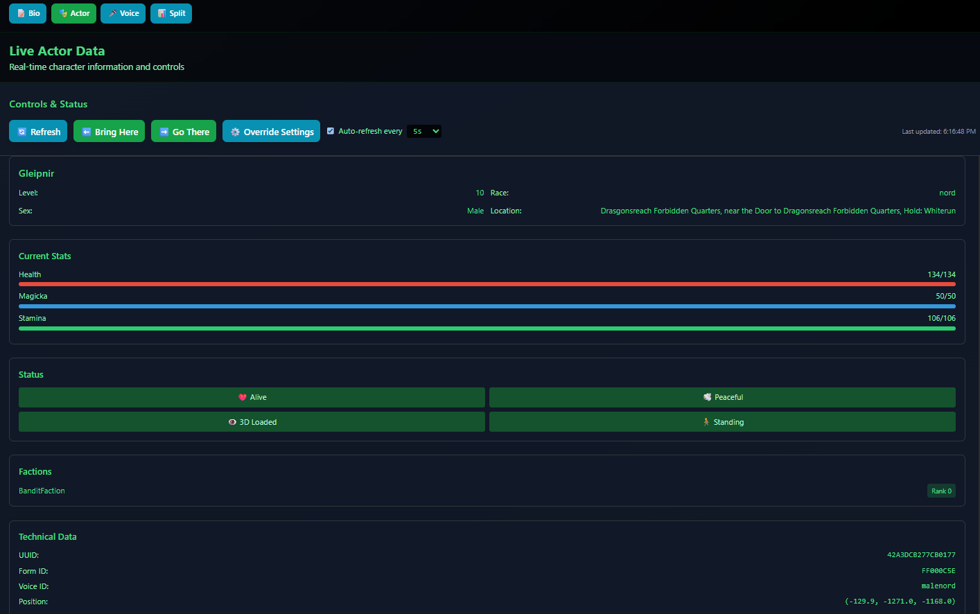Click the Form ID value FF000C5E
980x614 pixels.
click(938, 571)
